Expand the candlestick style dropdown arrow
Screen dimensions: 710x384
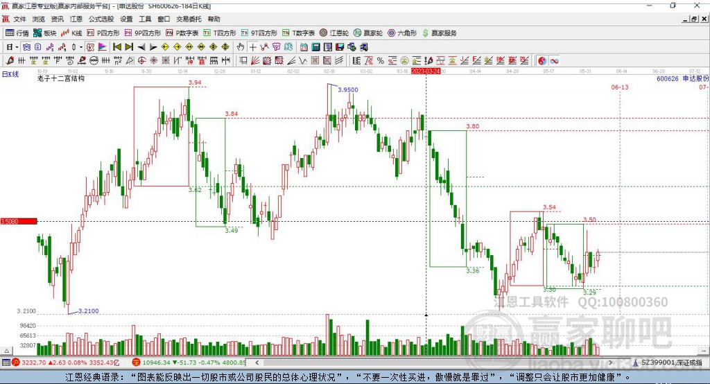point(81,47)
